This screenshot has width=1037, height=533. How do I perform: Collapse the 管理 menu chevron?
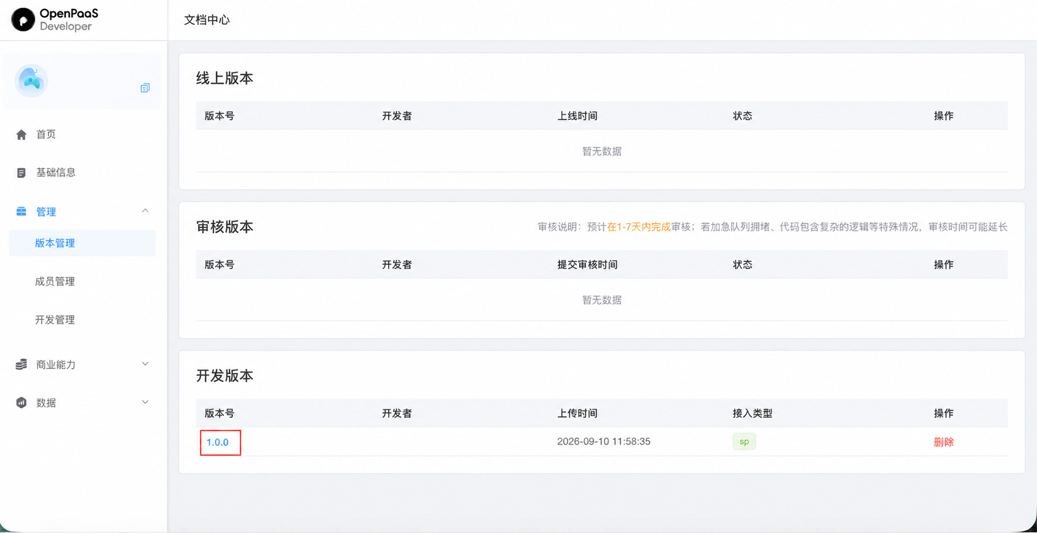[x=145, y=211]
